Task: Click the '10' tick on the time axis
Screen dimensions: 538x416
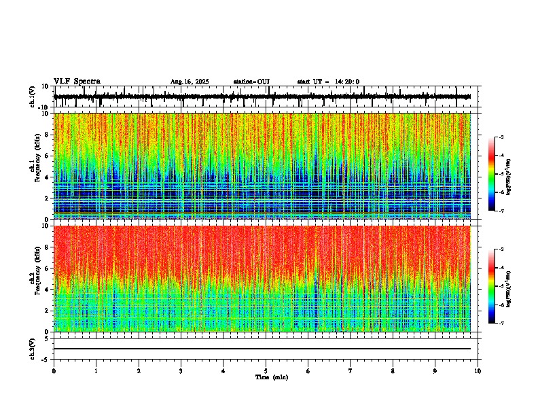Action: tap(478, 371)
